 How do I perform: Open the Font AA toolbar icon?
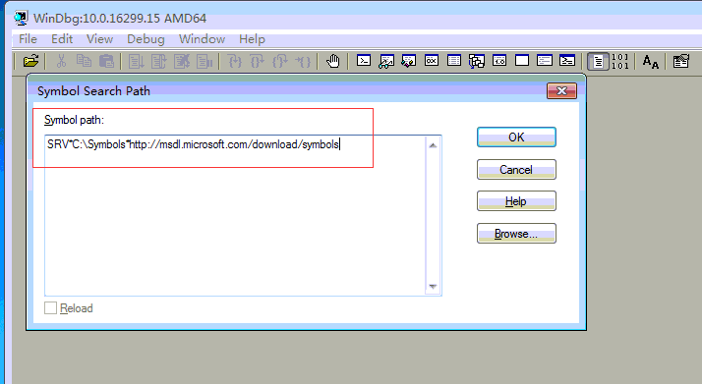tap(651, 61)
